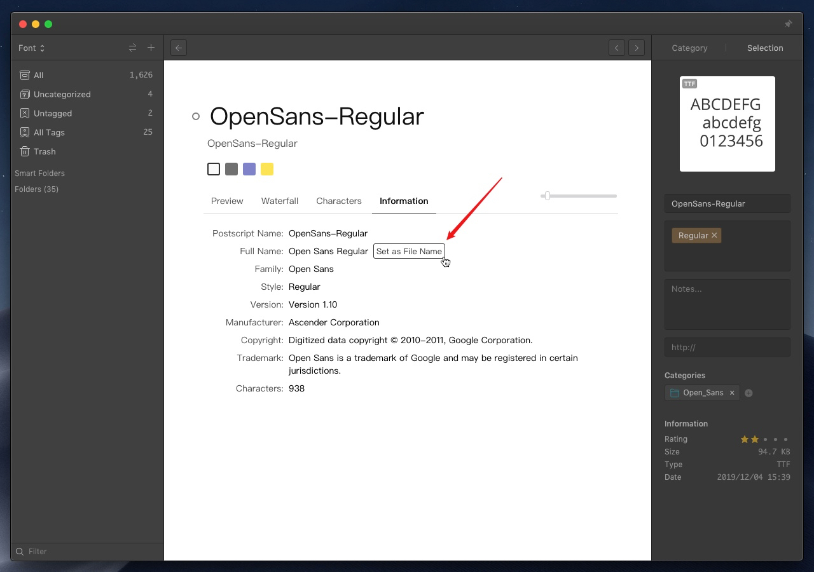814x572 pixels.
Task: Click the copyright text line
Action: (410, 340)
